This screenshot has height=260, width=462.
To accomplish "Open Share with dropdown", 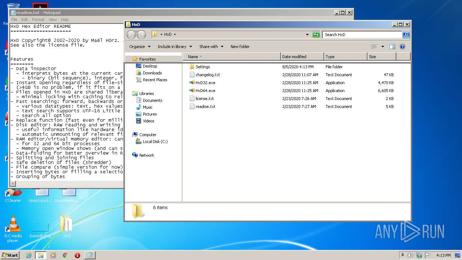I will point(211,47).
